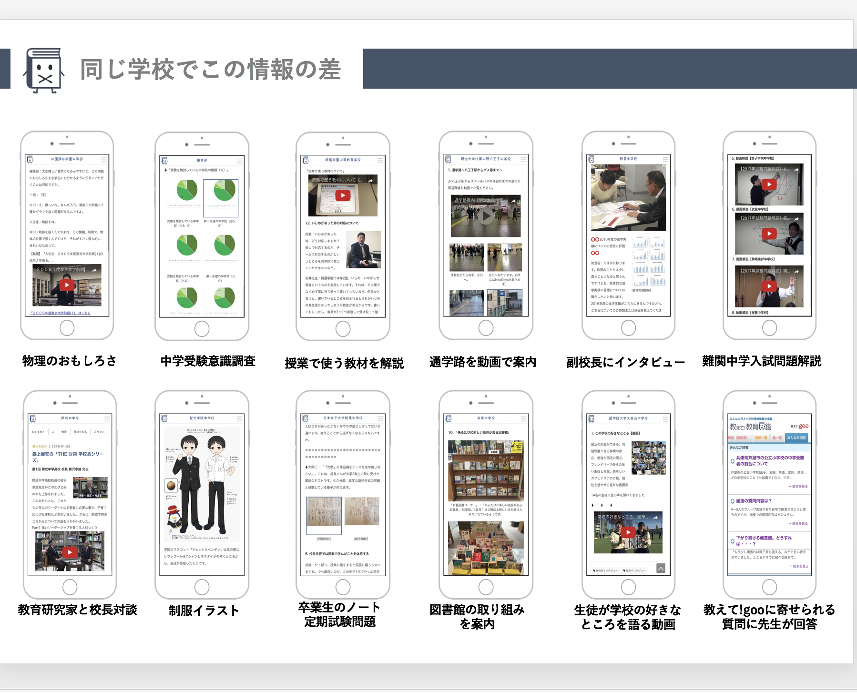Screen dimensions: 857x693
Task: Click the mascot logo on 開成中学校 phone
Action: (x=33, y=418)
